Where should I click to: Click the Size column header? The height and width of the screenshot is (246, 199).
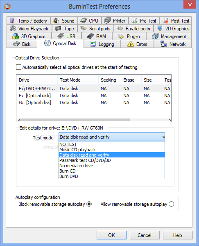152,80
